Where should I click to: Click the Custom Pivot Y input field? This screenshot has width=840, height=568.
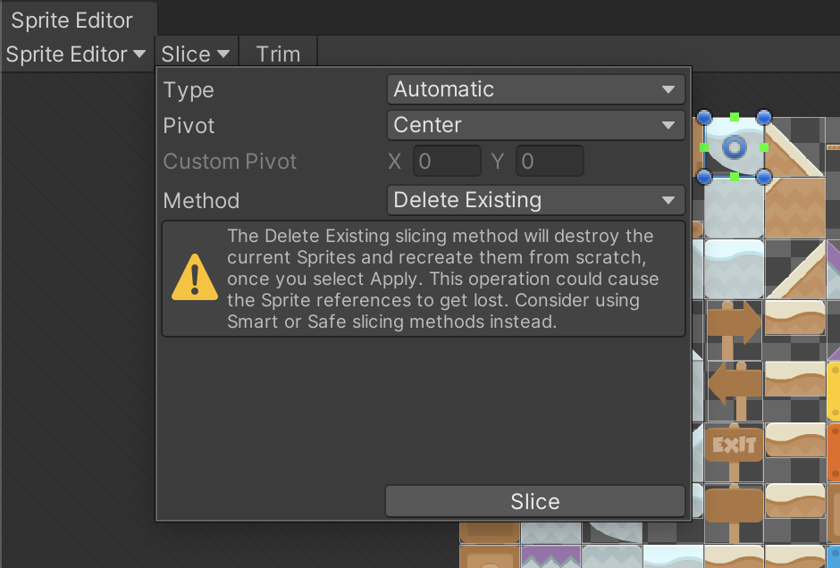[550, 162]
